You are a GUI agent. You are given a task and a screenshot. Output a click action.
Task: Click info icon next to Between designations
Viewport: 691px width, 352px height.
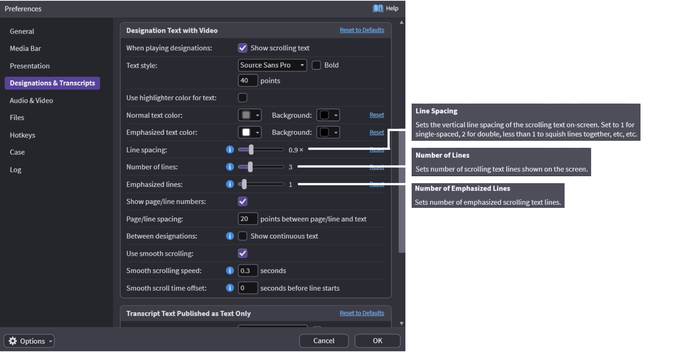[230, 236]
